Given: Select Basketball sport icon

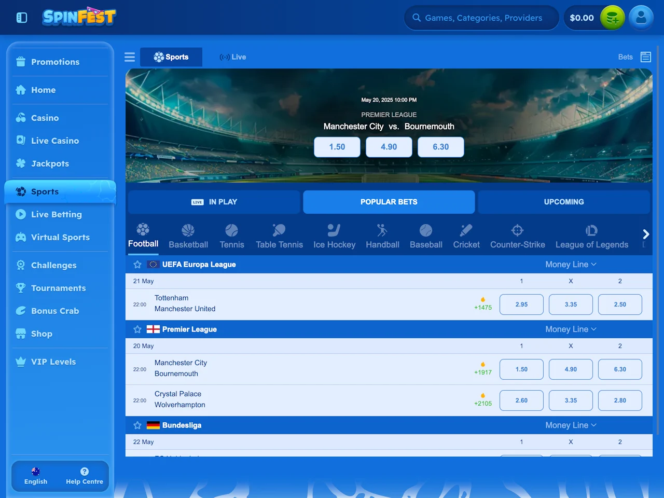Looking at the screenshot, I should tap(188, 230).
